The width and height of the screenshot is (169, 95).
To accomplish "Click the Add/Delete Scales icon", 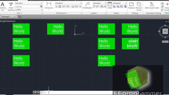I will (x=162, y=7).
